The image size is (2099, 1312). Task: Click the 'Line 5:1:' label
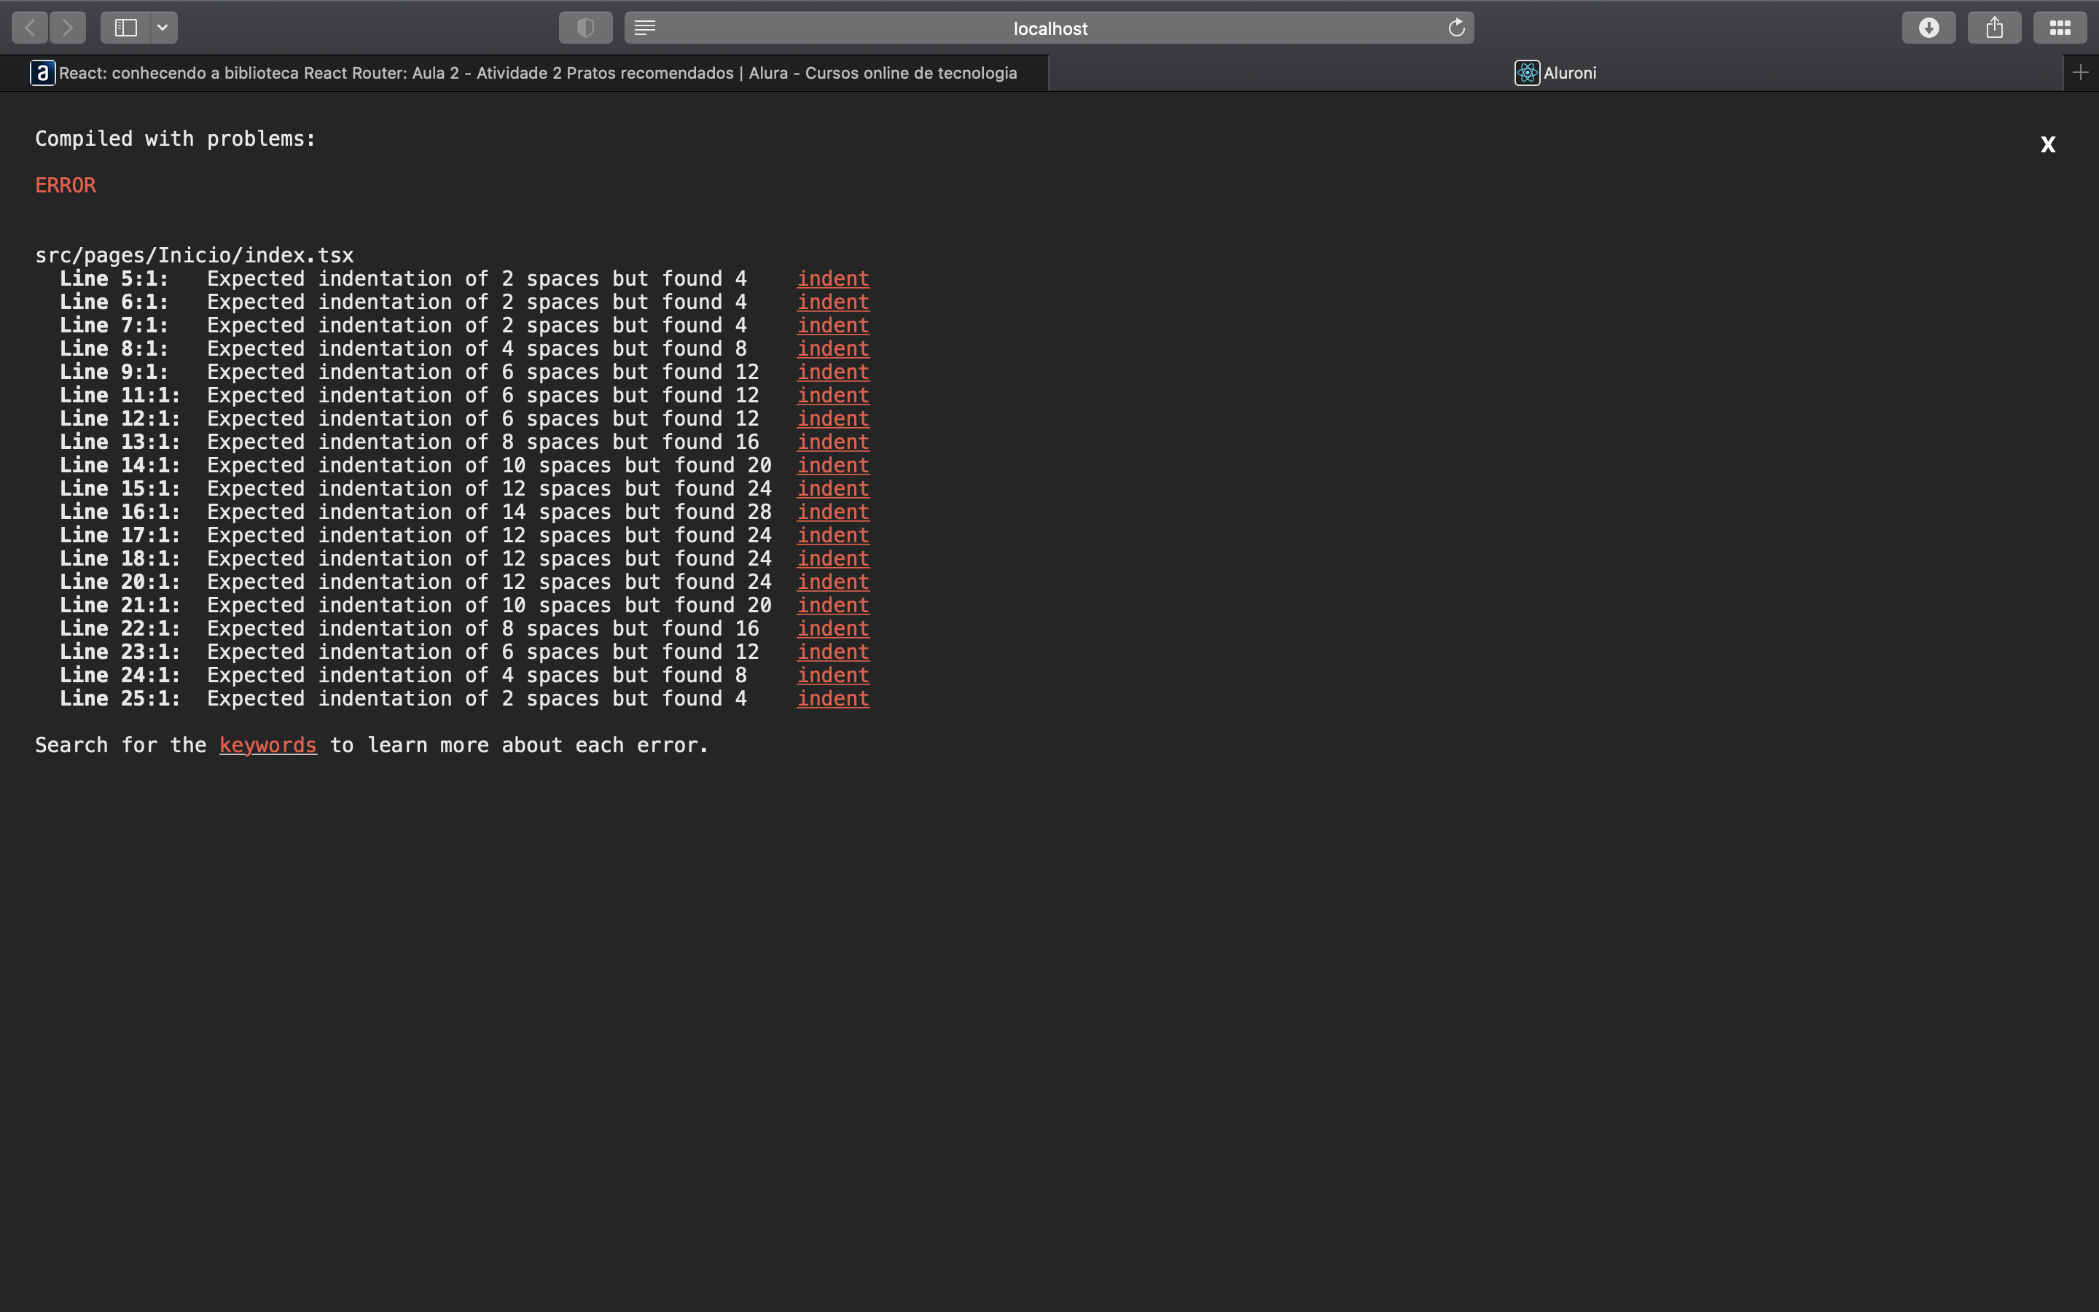point(114,278)
